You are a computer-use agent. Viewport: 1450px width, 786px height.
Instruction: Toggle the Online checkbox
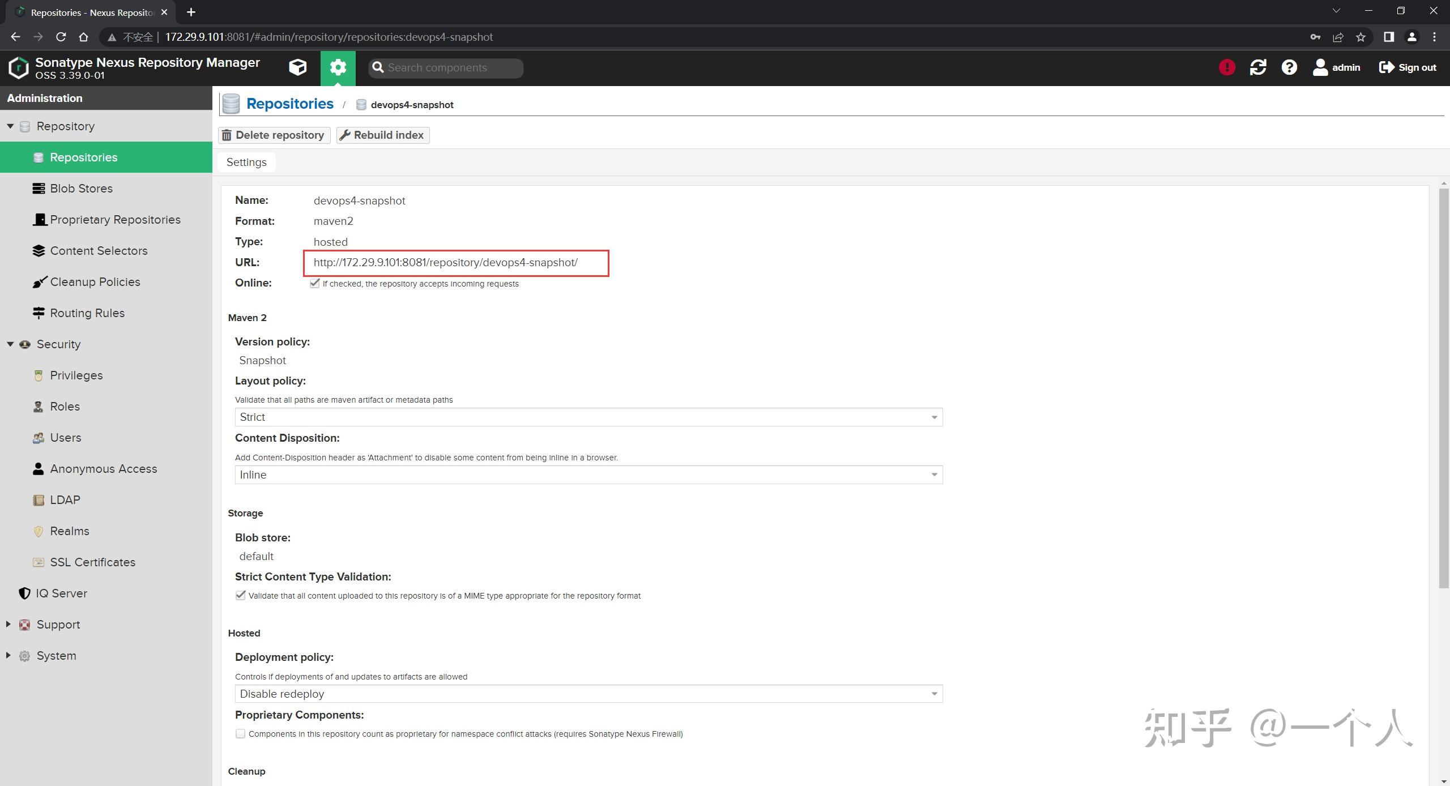(315, 283)
